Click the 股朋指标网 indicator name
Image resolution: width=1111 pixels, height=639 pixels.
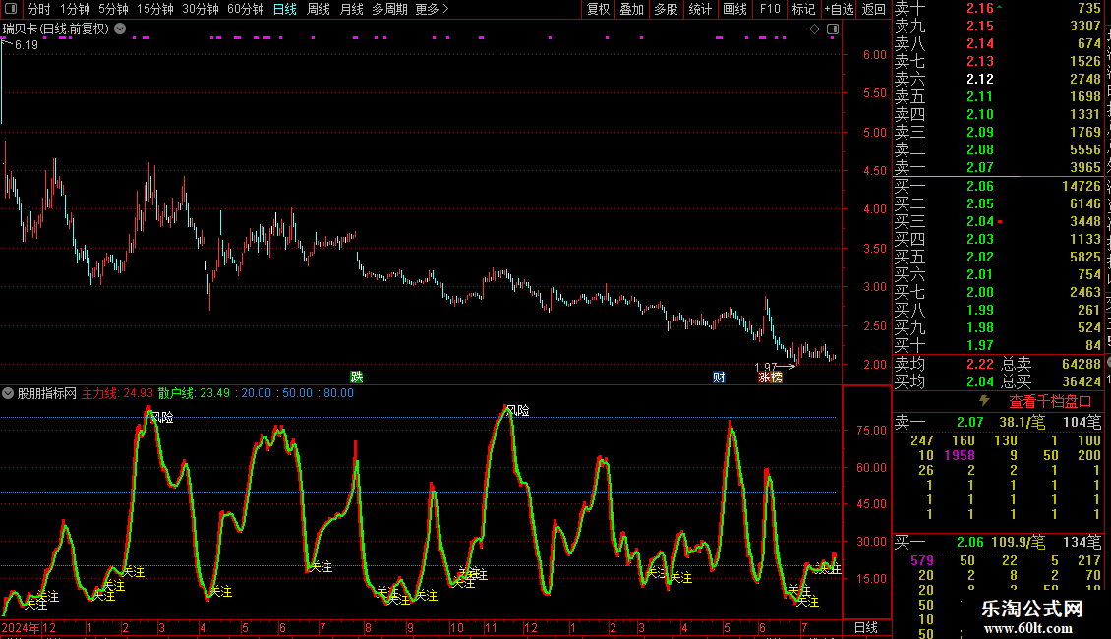[x=47, y=393]
